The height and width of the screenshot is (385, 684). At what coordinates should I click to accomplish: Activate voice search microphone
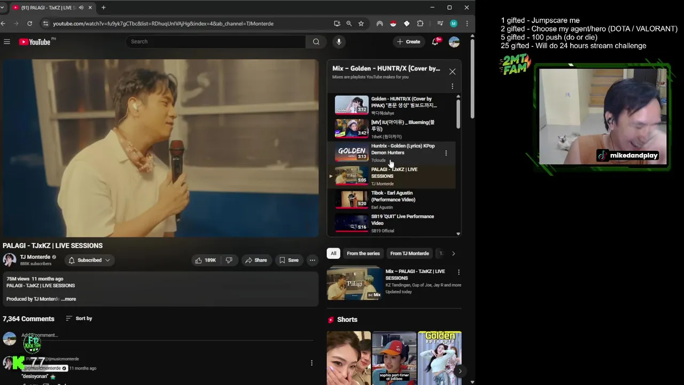338,42
